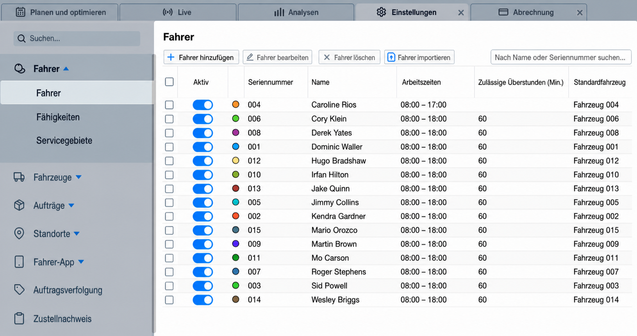This screenshot has height=336, width=637.
Task: Switch to the Analysen tab
Action: (296, 12)
